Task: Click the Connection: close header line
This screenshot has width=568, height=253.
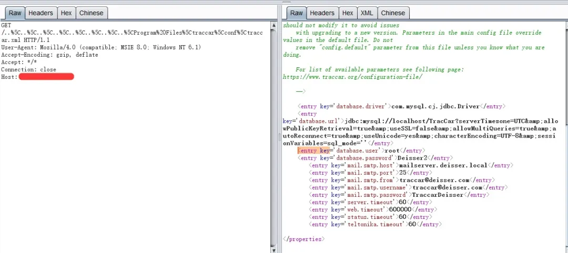Action: (x=28, y=69)
